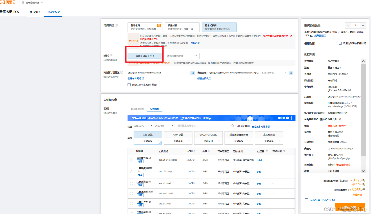Open the 选择内存 filter dropdown

(x=164, y=126)
